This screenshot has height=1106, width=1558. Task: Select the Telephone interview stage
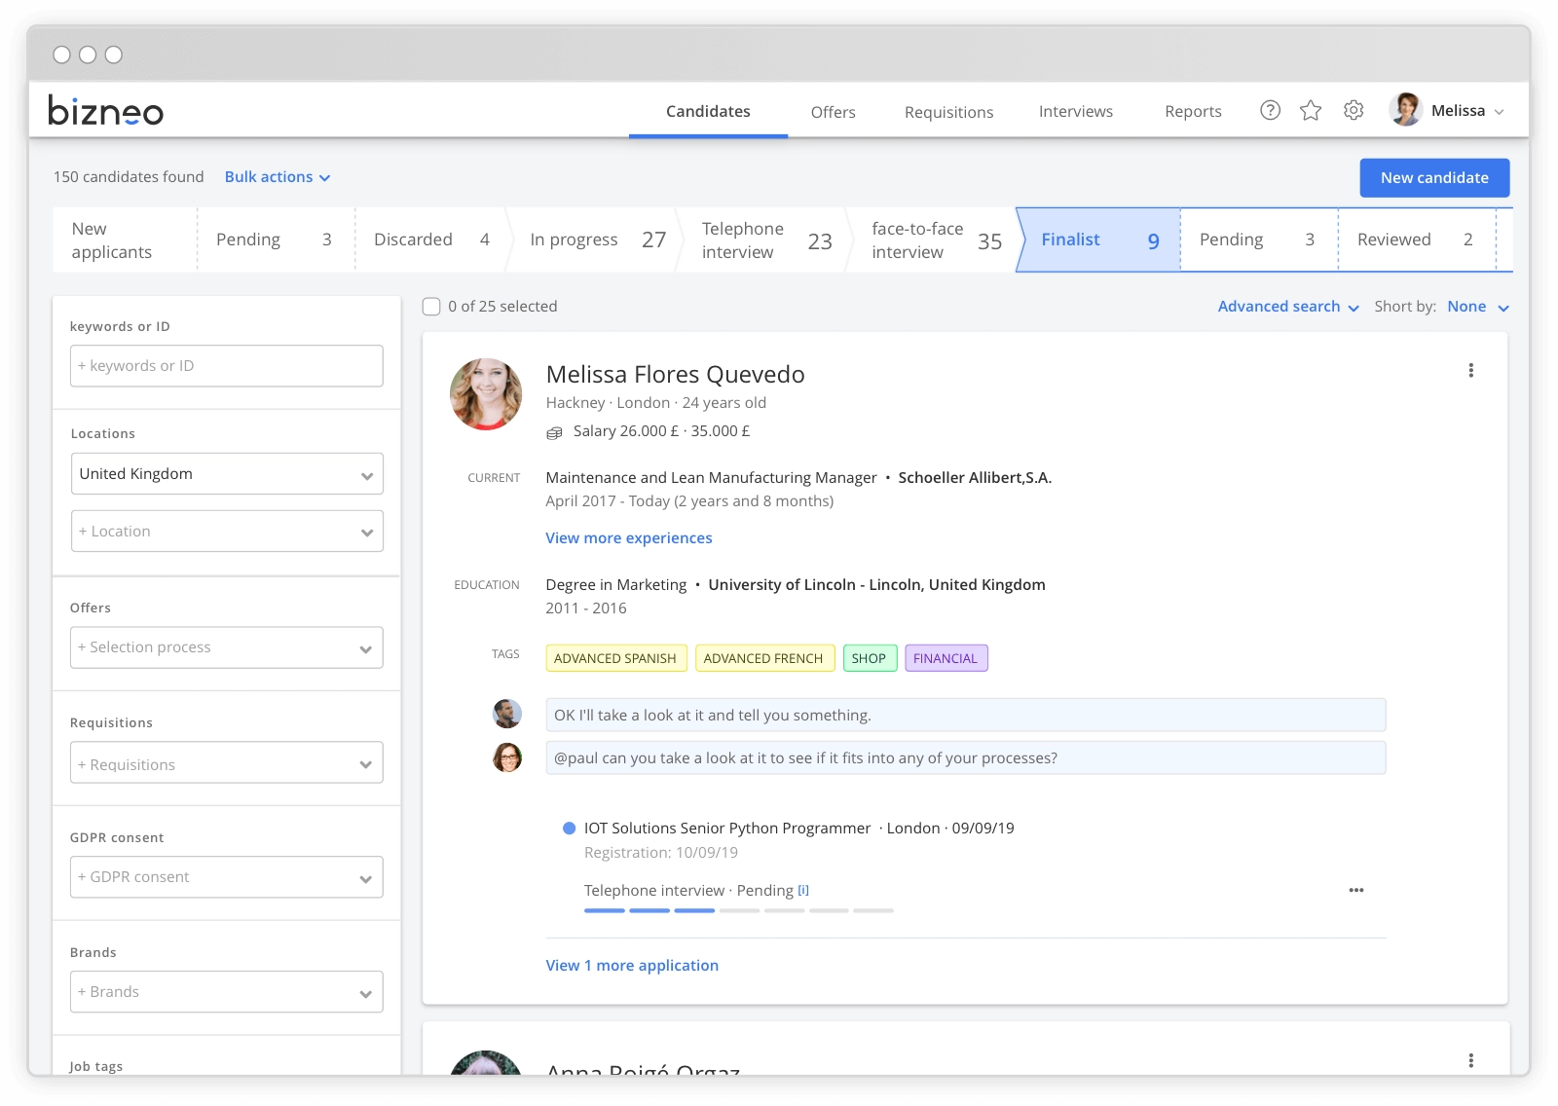tap(763, 240)
